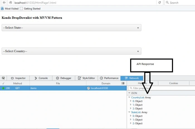Expand StateList item 0 Object

pyautogui.click(x=131, y=116)
